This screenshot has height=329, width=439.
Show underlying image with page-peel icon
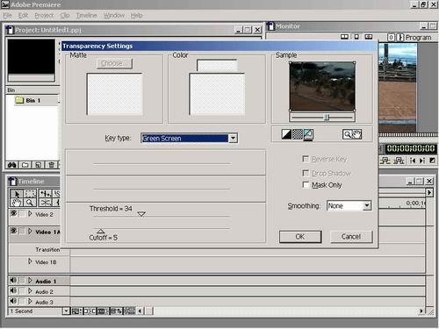[308, 134]
